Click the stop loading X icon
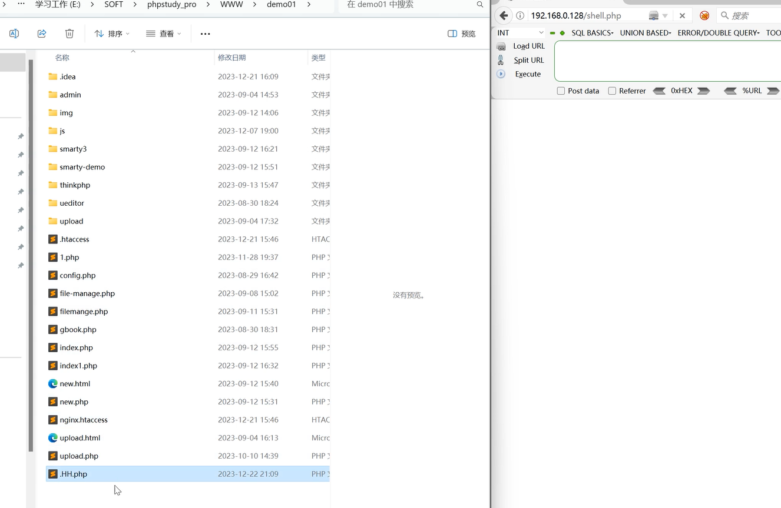Image resolution: width=781 pixels, height=508 pixels. pos(682,16)
